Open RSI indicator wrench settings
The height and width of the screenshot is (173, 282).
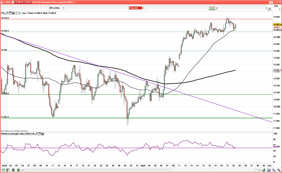click(36, 134)
